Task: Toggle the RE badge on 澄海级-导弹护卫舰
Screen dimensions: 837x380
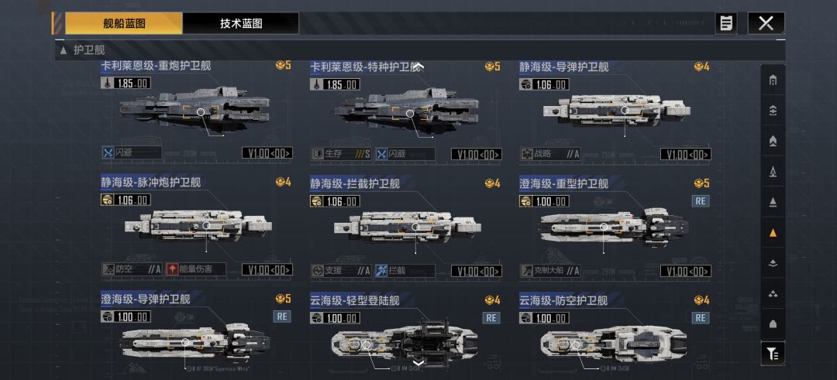Action: pyautogui.click(x=282, y=316)
